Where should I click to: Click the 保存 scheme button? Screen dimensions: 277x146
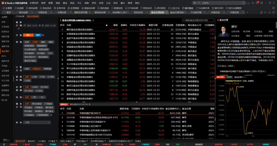click(38, 35)
